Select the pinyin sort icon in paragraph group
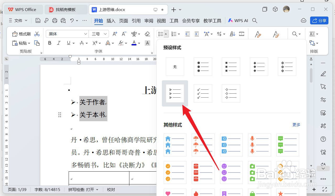The image size is (335, 196). 232,34
